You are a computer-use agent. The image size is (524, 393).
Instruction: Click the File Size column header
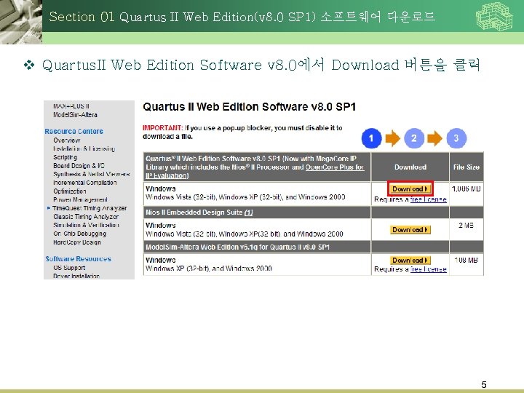click(467, 167)
